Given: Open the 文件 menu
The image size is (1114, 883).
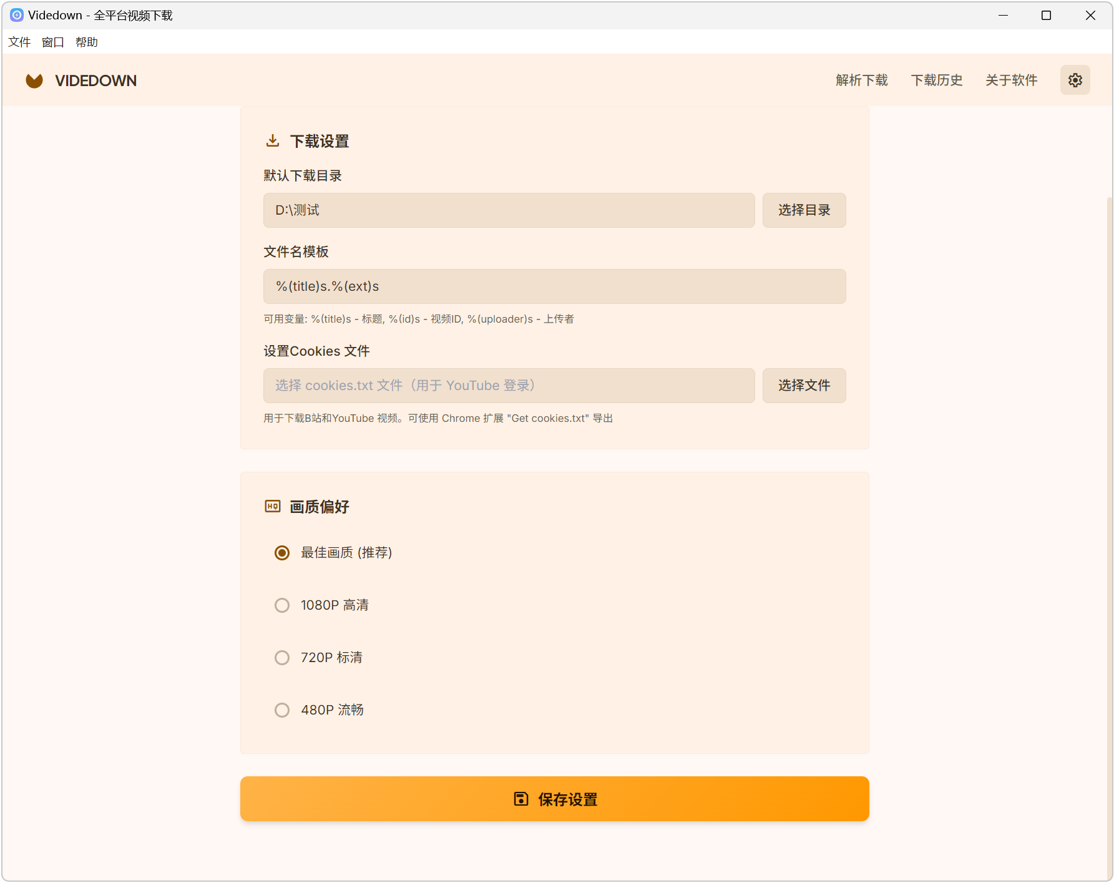Looking at the screenshot, I should (19, 42).
